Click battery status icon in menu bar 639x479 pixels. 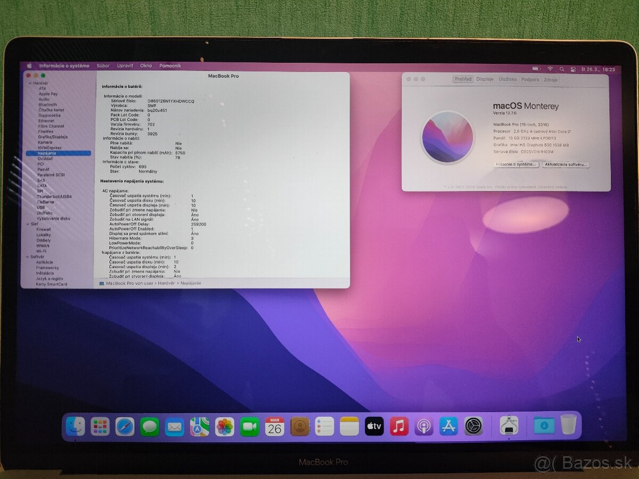(x=537, y=69)
